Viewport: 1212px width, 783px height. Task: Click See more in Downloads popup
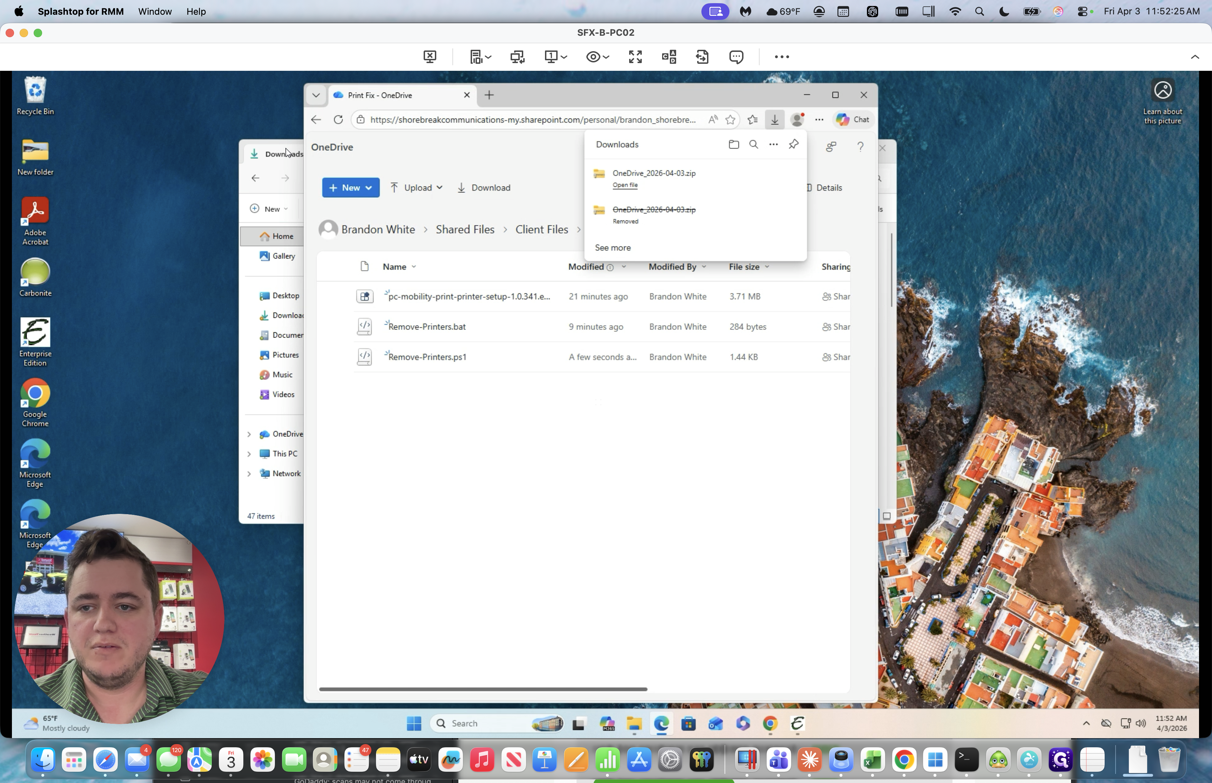click(612, 247)
